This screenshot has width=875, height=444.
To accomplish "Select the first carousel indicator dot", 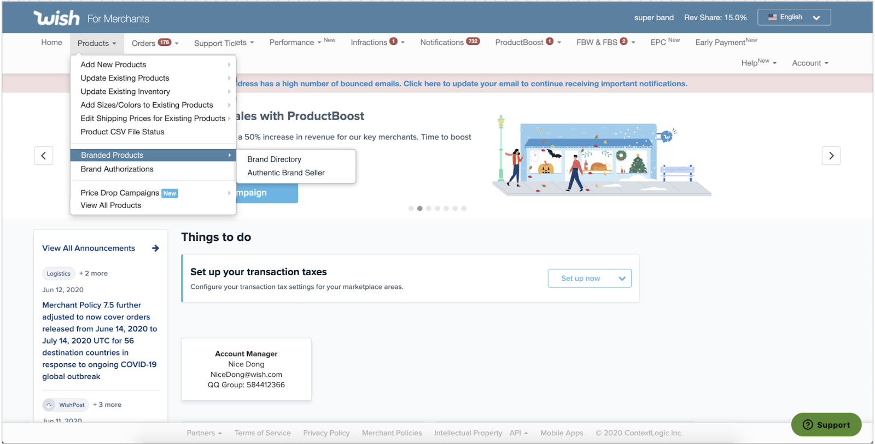I will (x=411, y=209).
